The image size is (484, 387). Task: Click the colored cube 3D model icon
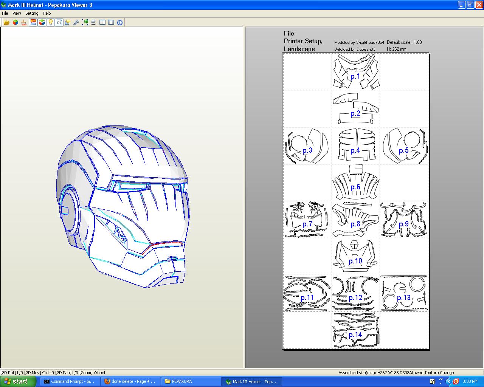point(16,22)
